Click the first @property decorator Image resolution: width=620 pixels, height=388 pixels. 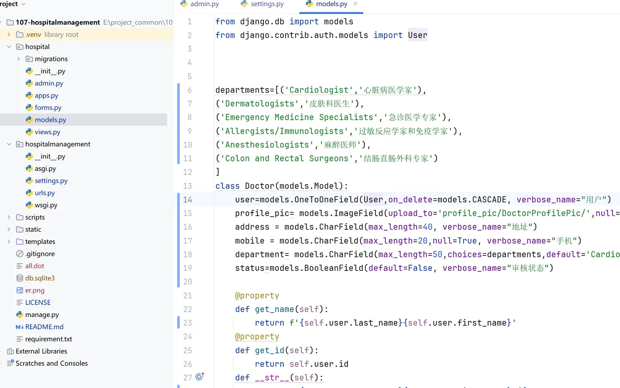[x=257, y=296]
